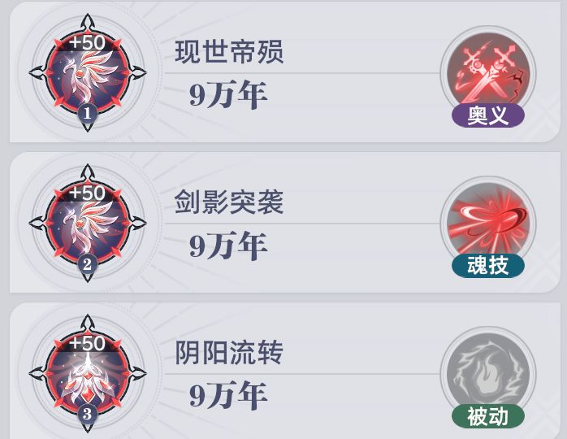The image size is (567, 439).
Task: Click 9万年 text in second row
Action: tap(228, 245)
